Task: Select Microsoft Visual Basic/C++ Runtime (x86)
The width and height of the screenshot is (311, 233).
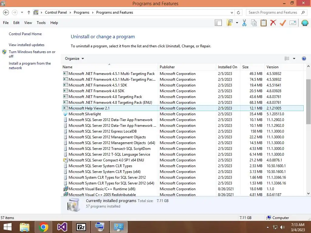Action: (x=183, y=189)
